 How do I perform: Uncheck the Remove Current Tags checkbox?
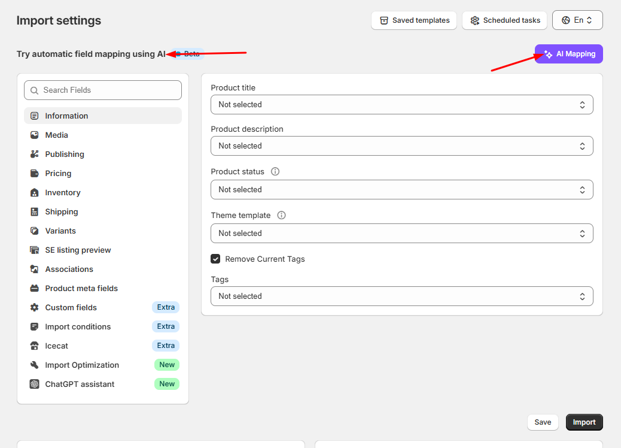[215, 259]
